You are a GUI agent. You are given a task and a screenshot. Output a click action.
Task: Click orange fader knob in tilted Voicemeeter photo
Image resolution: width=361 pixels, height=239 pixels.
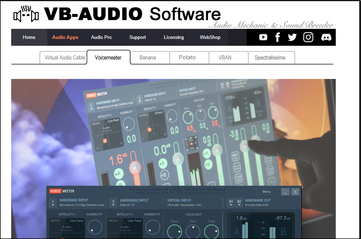135,168
